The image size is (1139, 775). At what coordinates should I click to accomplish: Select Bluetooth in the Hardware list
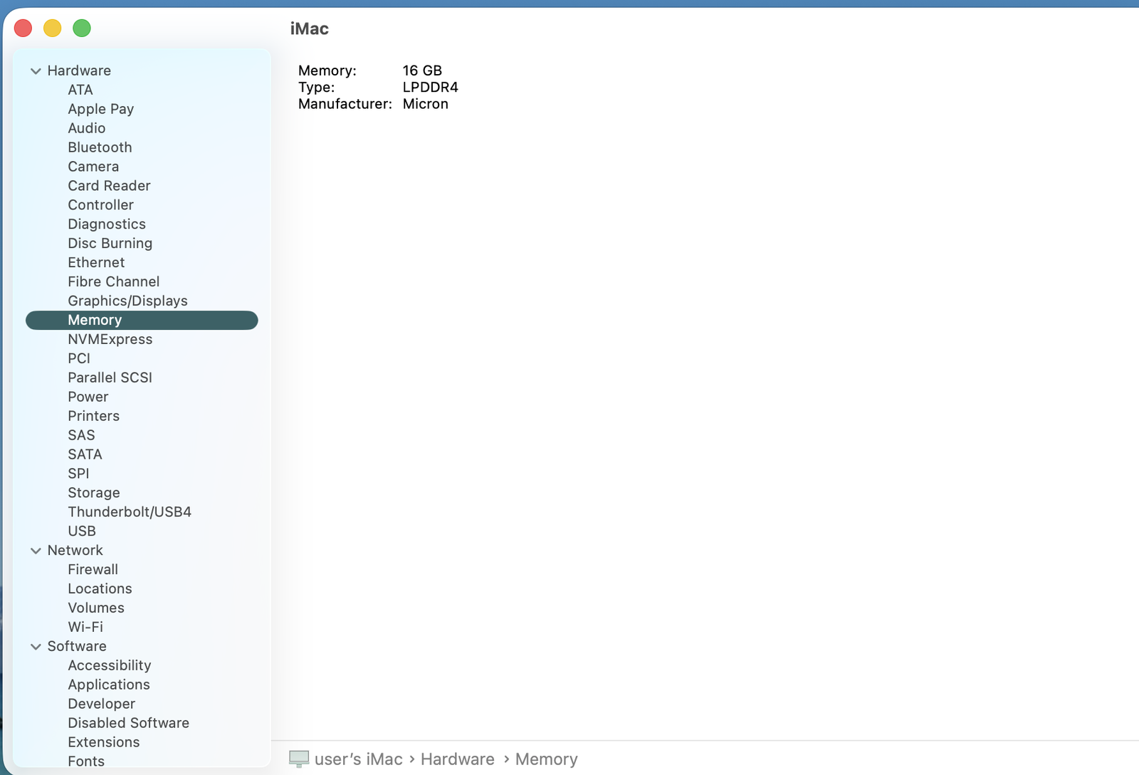100,147
